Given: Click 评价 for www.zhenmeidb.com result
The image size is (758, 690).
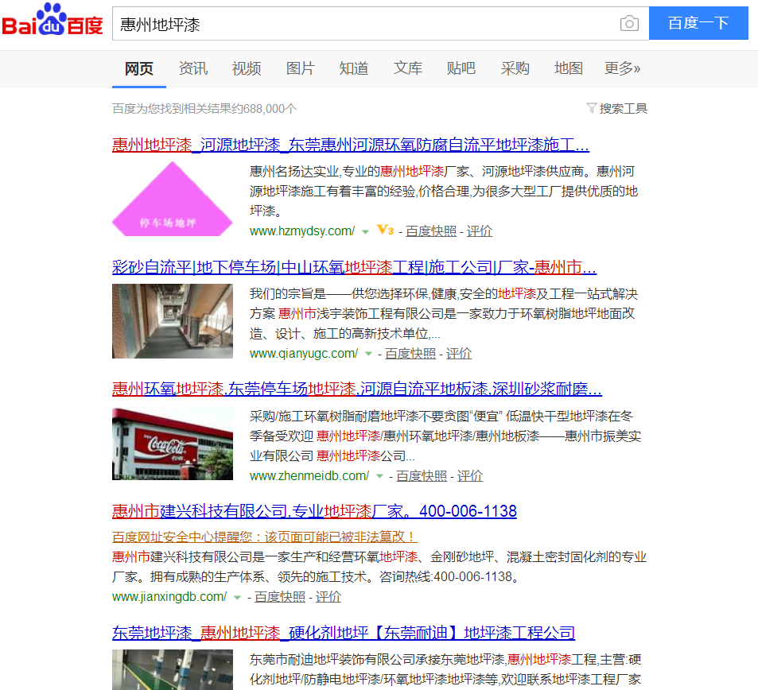Looking at the screenshot, I should pyautogui.click(x=470, y=475).
